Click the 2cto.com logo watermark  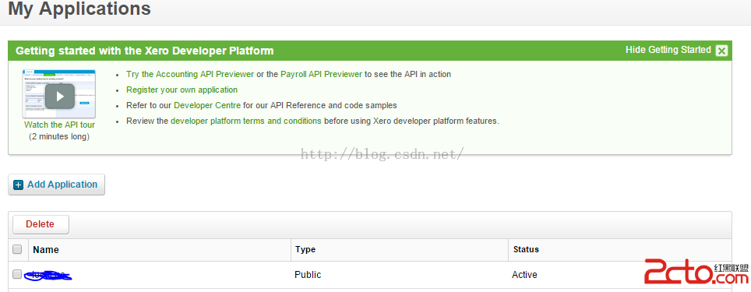pos(696,272)
